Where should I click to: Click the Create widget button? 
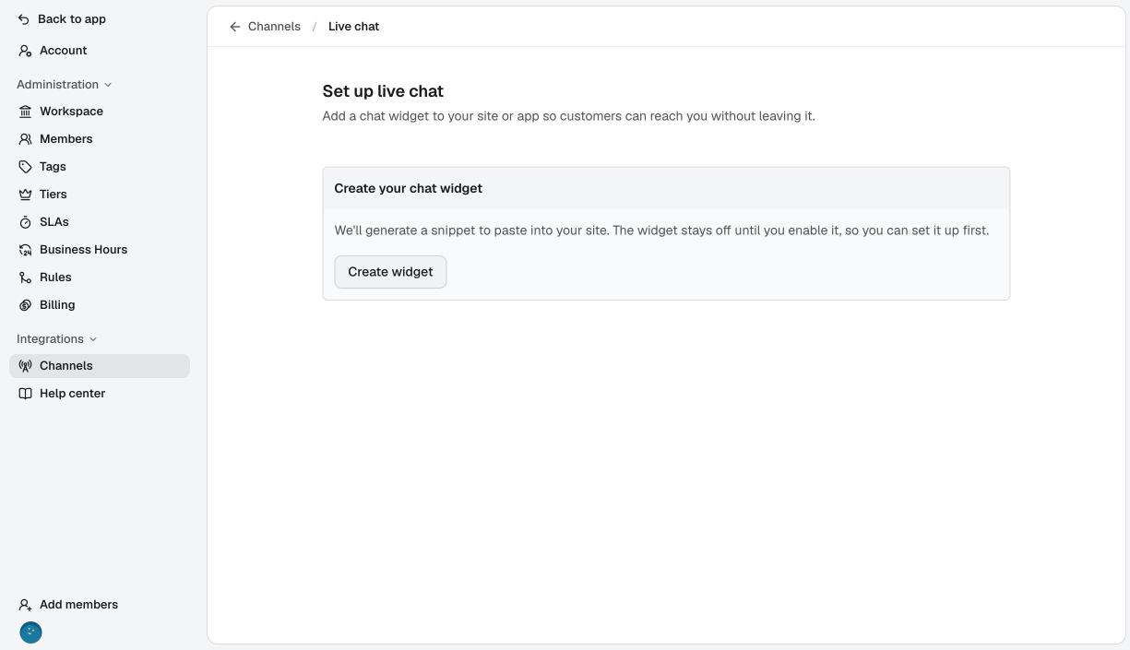[390, 272]
